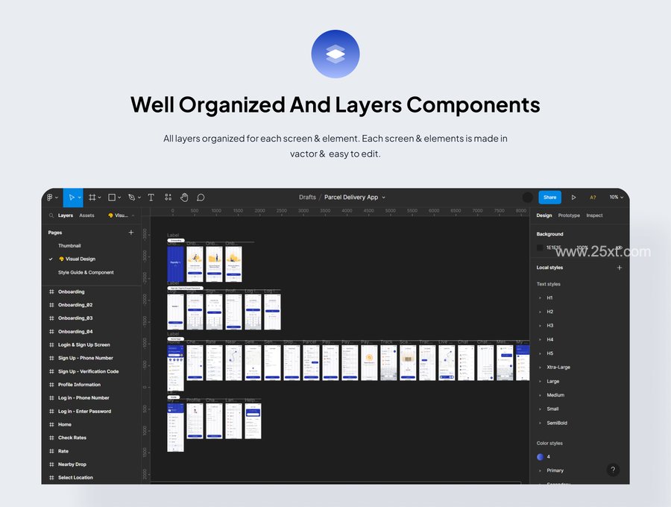Image resolution: width=671 pixels, height=507 pixels.
Task: Select the Login & Sign Up Screen layer
Action: (84, 344)
